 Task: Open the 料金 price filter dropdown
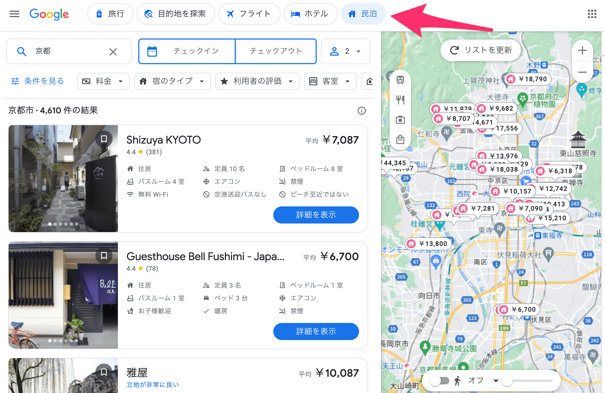[103, 81]
